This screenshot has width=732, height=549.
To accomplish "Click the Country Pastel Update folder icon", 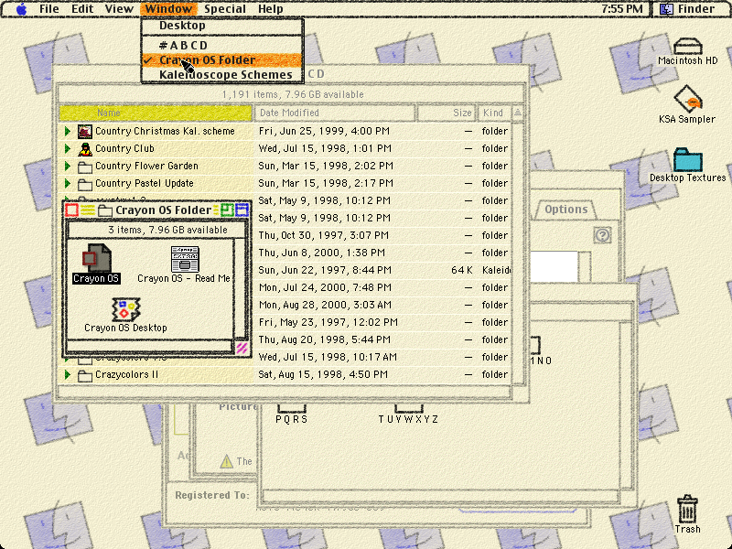I will click(x=84, y=184).
